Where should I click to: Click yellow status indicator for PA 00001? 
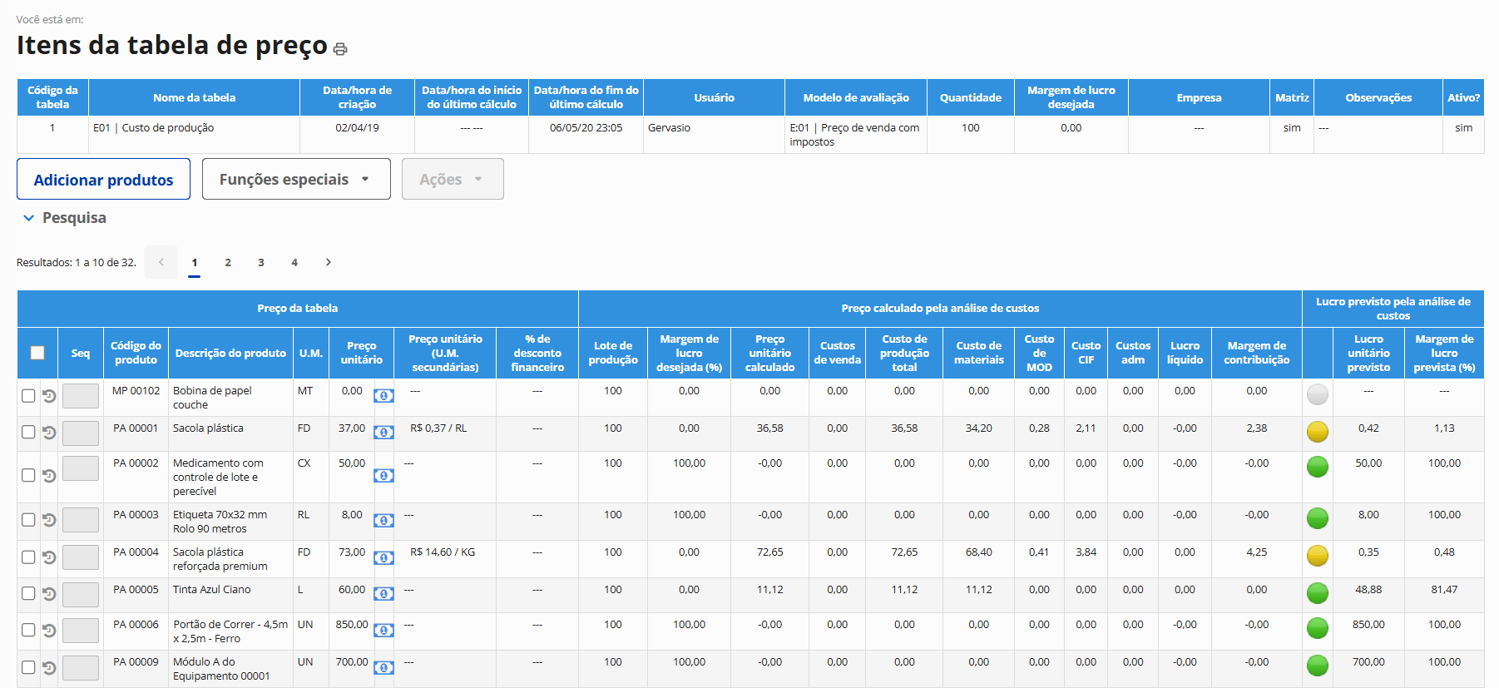point(1317,432)
